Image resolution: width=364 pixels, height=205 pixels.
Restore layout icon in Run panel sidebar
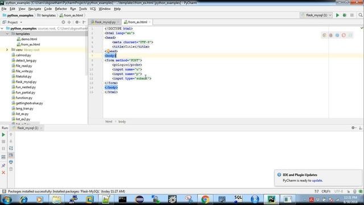pyautogui.click(x=3, y=157)
